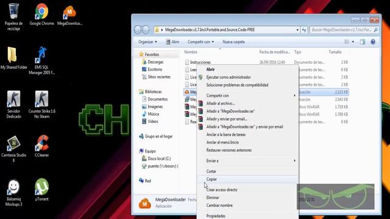390x219 pixels.
Task: Select Camtasia Studio 8 desktop icon
Action: click(x=13, y=149)
